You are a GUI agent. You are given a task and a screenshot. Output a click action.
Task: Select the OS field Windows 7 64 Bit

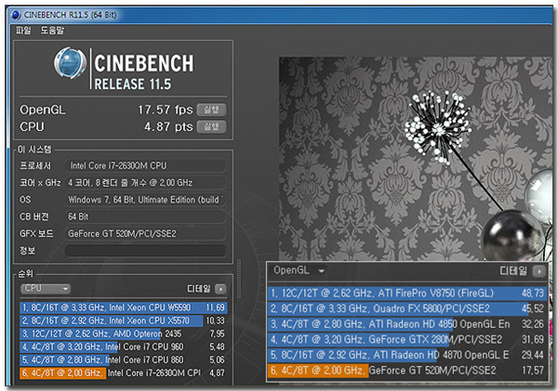pyautogui.click(x=145, y=200)
